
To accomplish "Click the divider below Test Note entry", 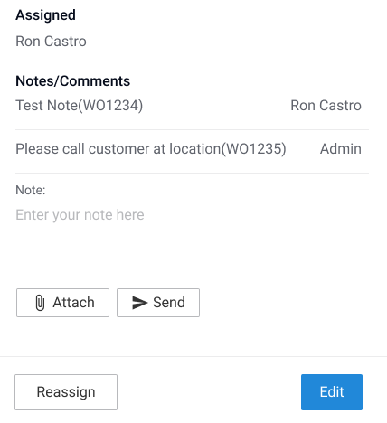I will click(193, 130).
